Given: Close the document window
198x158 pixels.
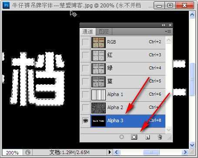Looking at the screenshot, I should [185, 6].
